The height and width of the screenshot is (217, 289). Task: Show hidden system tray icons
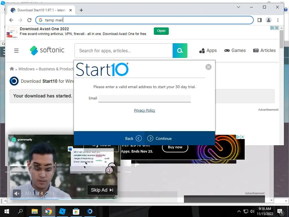[x=239, y=211]
